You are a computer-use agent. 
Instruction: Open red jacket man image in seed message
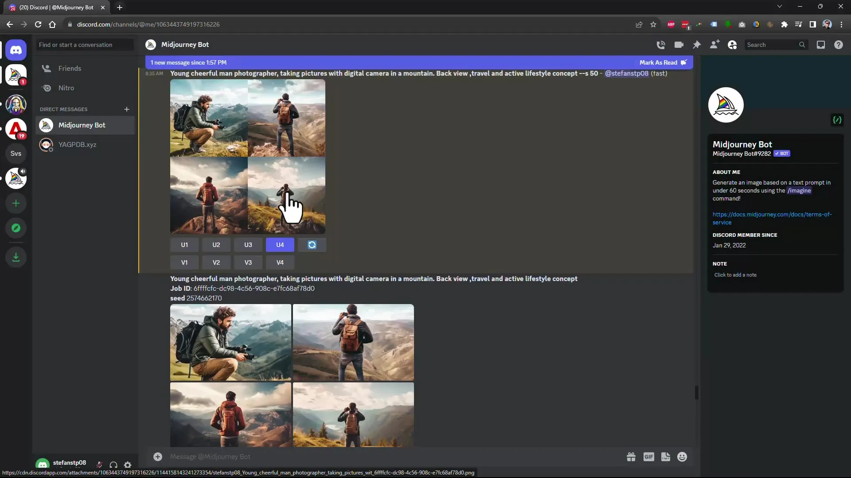click(230, 415)
